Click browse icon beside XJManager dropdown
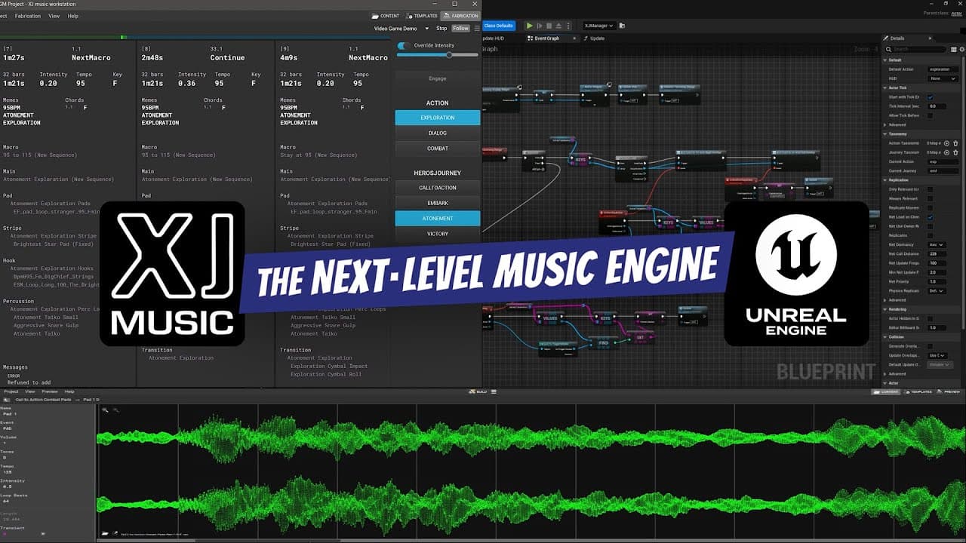 click(621, 26)
